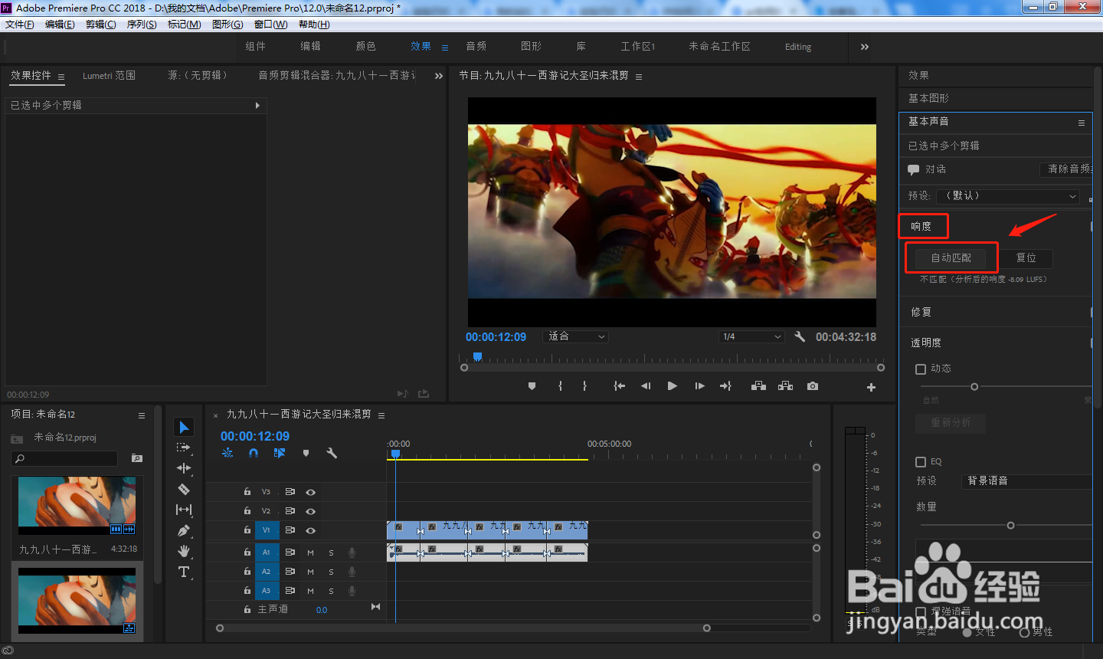This screenshot has width=1103, height=659.
Task: Open 剪辑(C) menu
Action: (x=101, y=25)
